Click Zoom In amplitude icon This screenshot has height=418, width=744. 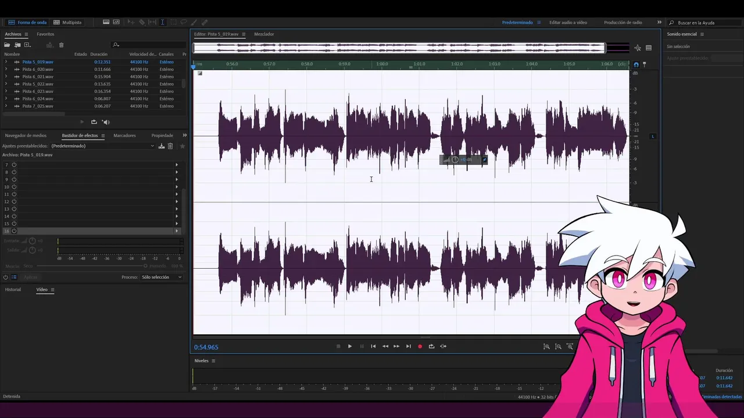[x=546, y=347]
